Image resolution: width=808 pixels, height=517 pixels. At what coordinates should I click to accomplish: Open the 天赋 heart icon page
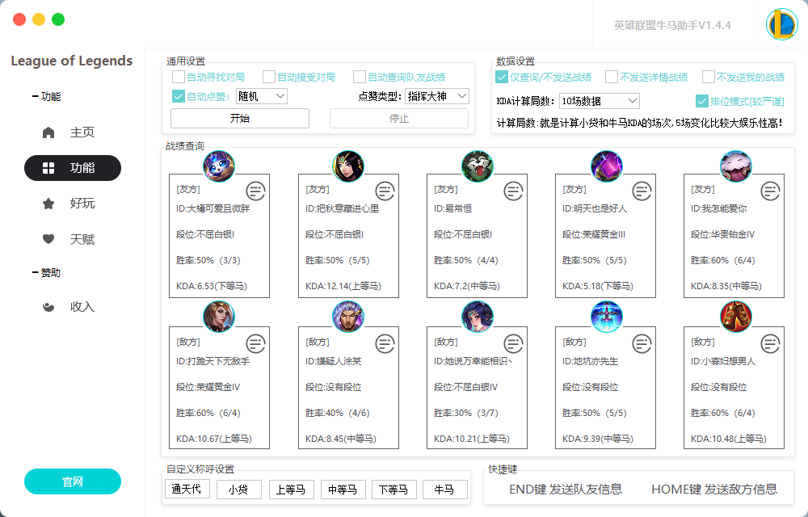(48, 239)
